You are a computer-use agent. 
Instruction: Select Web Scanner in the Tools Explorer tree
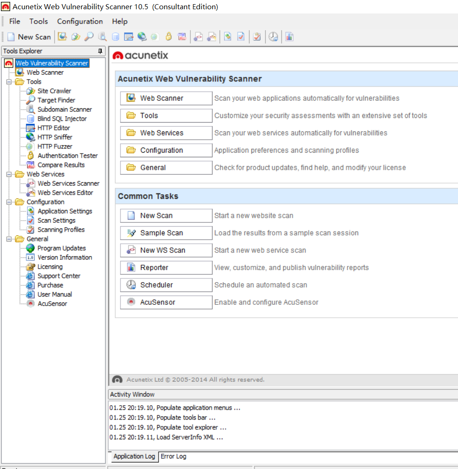[x=45, y=72]
